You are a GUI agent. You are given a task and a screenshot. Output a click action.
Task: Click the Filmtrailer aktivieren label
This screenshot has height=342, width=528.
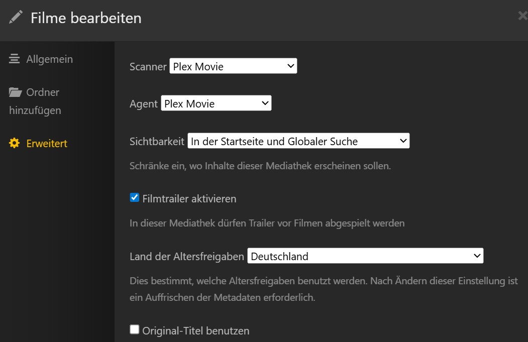[x=189, y=198]
